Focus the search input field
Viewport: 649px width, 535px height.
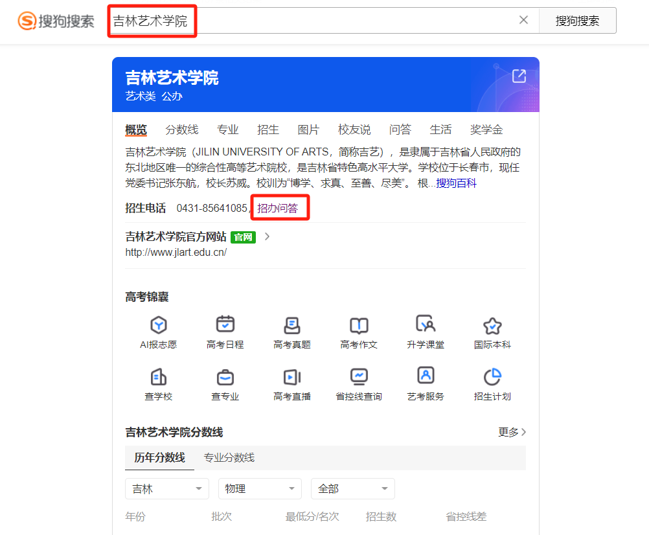315,21
